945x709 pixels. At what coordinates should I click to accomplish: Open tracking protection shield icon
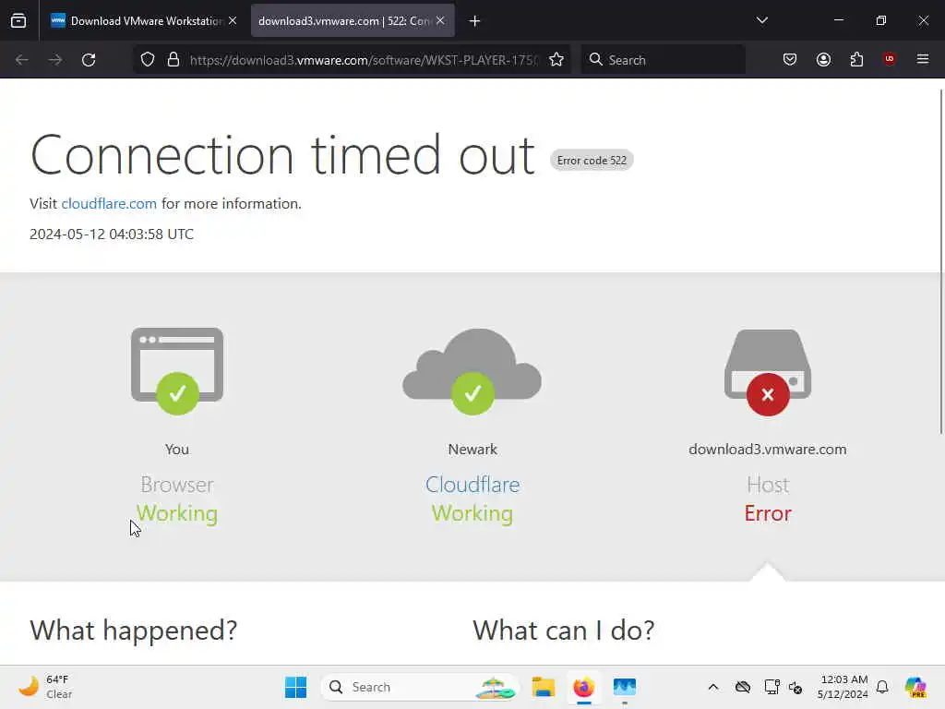(x=148, y=60)
